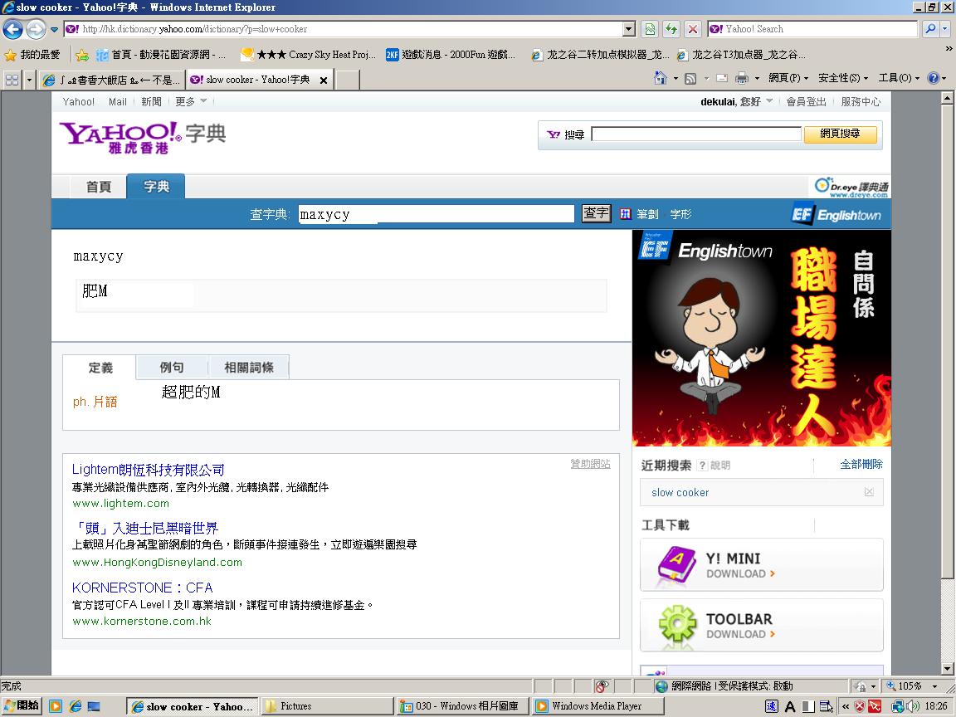
Task: Remove slow cooker recent search with X
Action: (x=869, y=492)
